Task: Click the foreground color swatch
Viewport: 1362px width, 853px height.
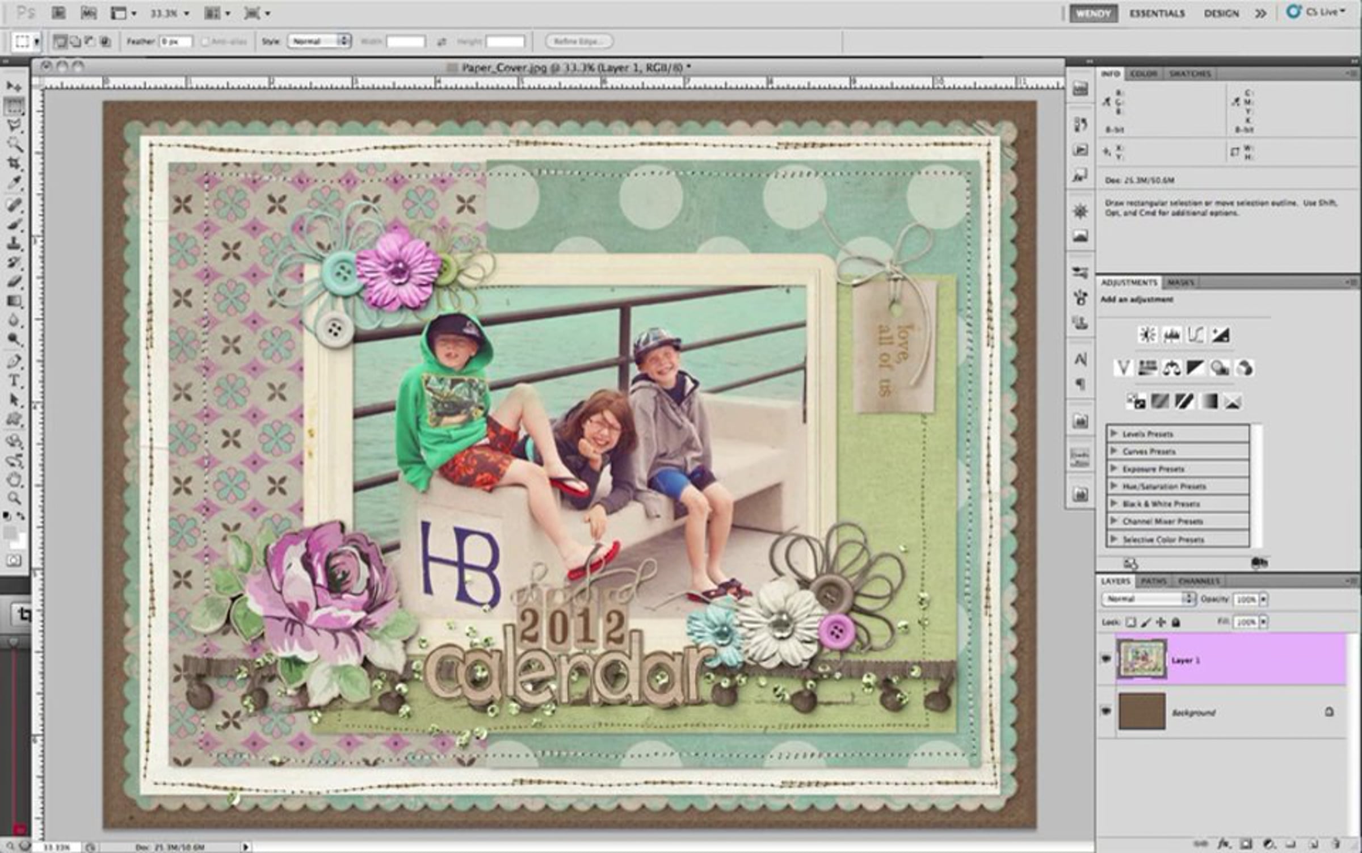Action: point(10,532)
